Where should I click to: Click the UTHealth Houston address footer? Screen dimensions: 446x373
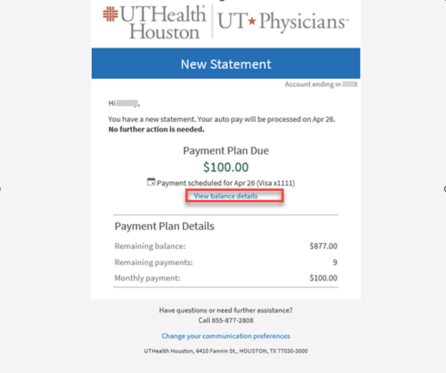tap(225, 351)
